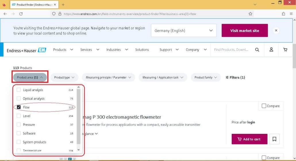Open the Services menu

(90, 50)
